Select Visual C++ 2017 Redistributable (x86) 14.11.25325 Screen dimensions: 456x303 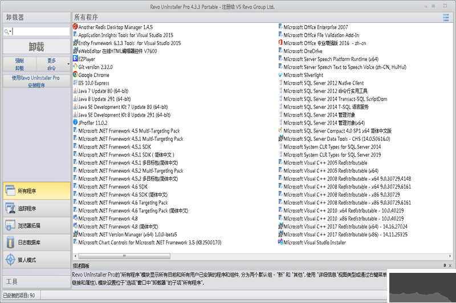pos(343,234)
